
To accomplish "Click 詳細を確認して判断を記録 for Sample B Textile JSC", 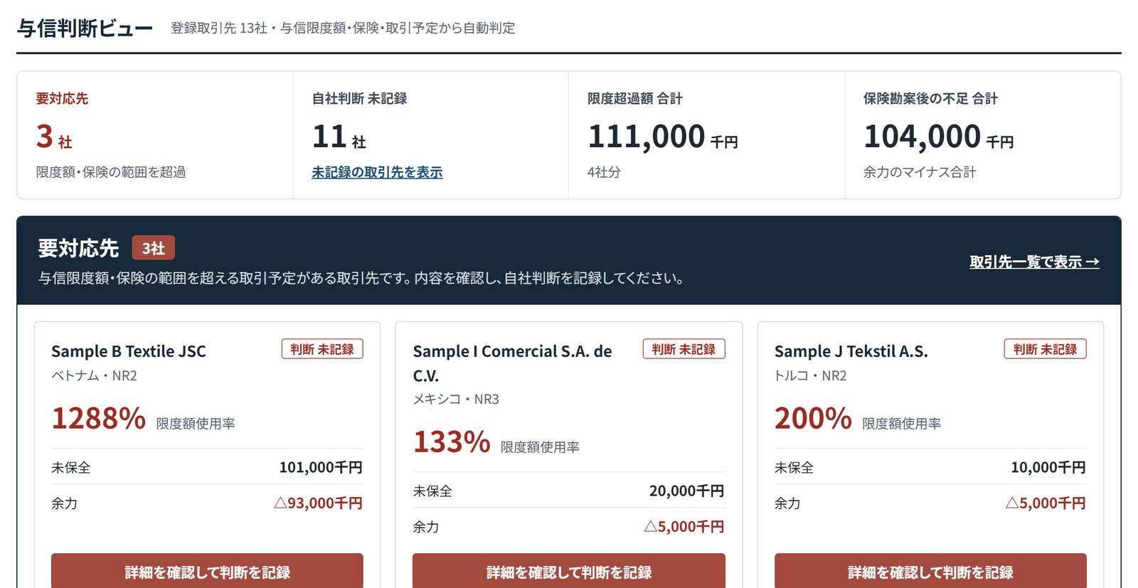I will coord(207,571).
